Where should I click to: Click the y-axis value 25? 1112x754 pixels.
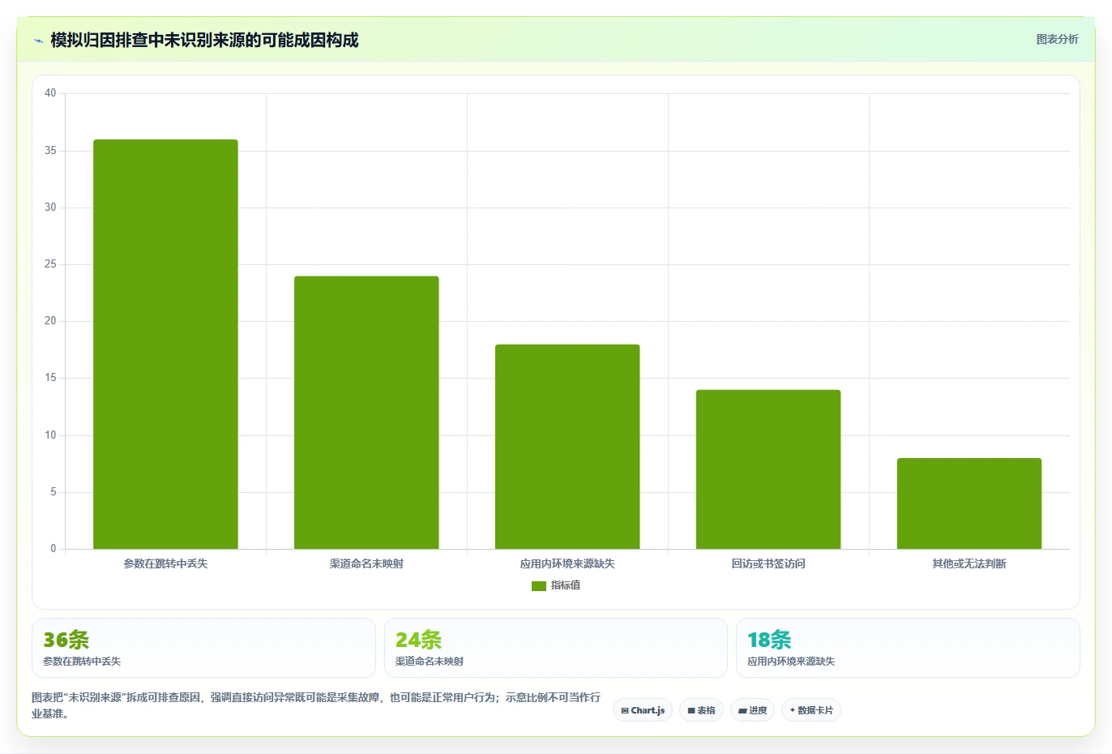click(50, 264)
